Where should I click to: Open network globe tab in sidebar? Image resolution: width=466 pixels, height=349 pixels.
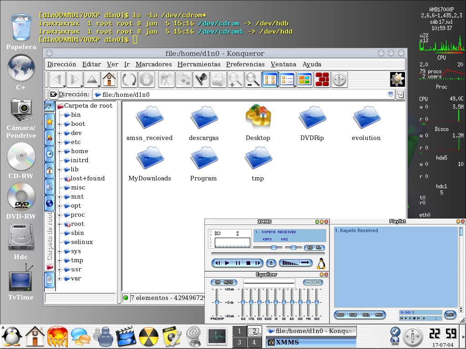[x=50, y=203]
